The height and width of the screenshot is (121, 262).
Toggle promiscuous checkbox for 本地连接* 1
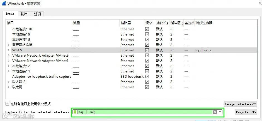147,71
